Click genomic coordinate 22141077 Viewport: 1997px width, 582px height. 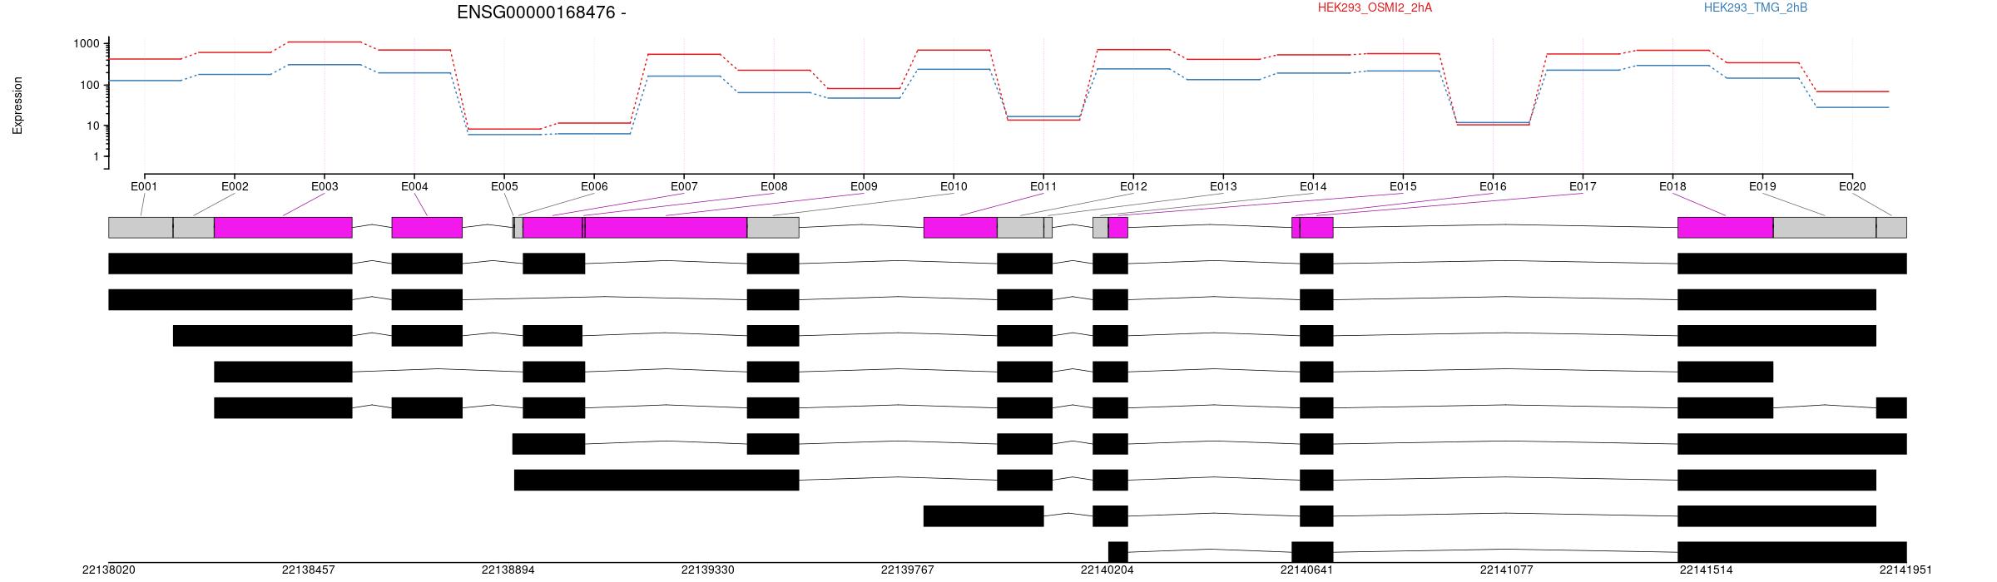(1506, 570)
